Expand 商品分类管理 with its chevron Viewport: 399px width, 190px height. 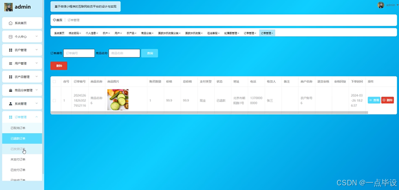point(36,90)
